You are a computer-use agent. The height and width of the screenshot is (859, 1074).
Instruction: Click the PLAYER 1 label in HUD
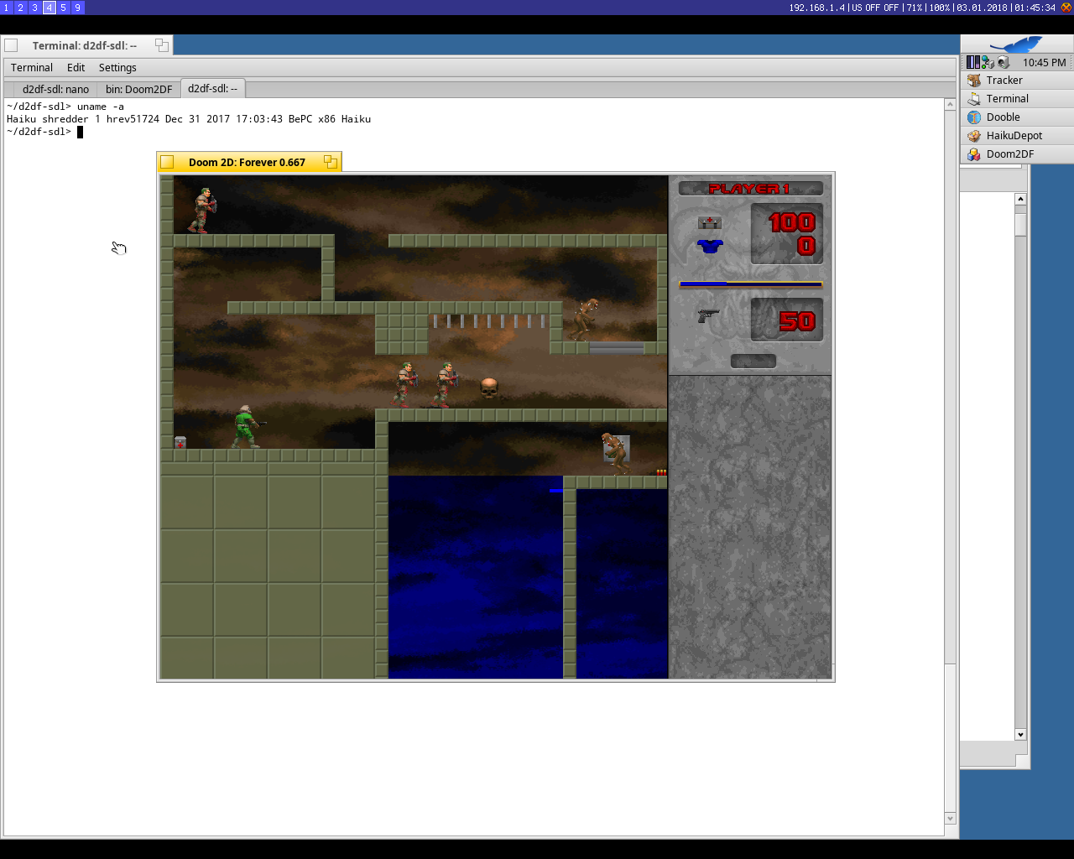pyautogui.click(x=749, y=189)
